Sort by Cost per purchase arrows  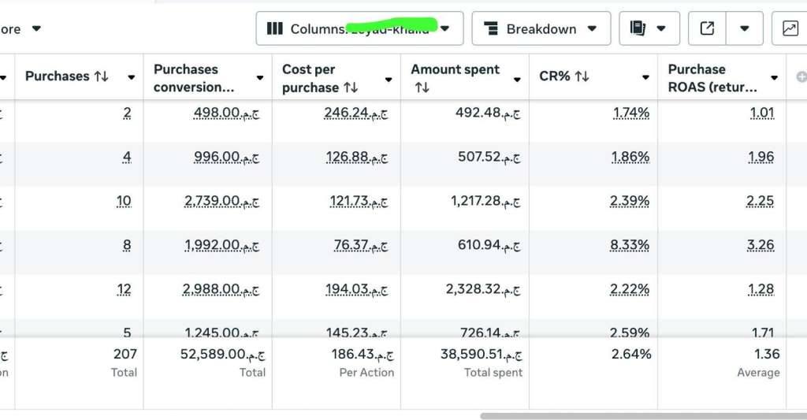tap(350, 87)
